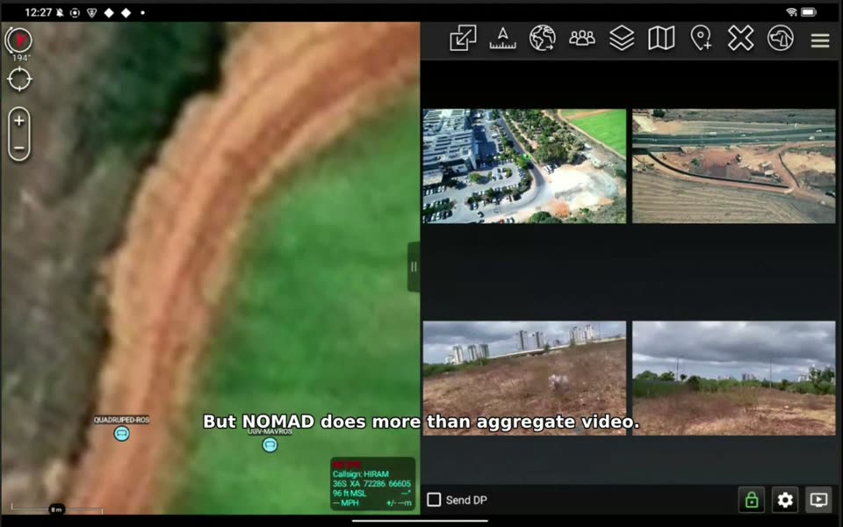Click the X clear content icon
This screenshot has height=527, width=843.
click(741, 39)
